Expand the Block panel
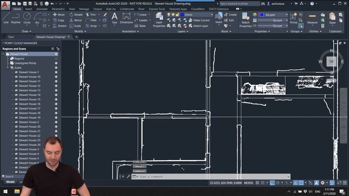The image size is (349, 196). tap(226, 32)
